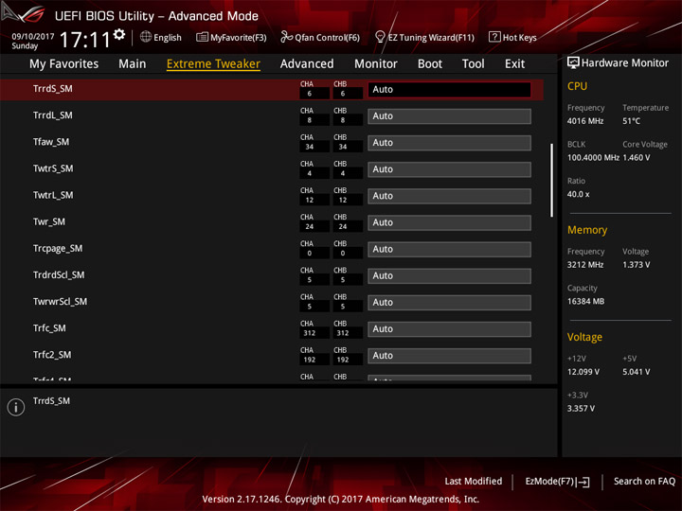Click Last Modified
Viewport: 682px width, 511px height.
pos(474,481)
